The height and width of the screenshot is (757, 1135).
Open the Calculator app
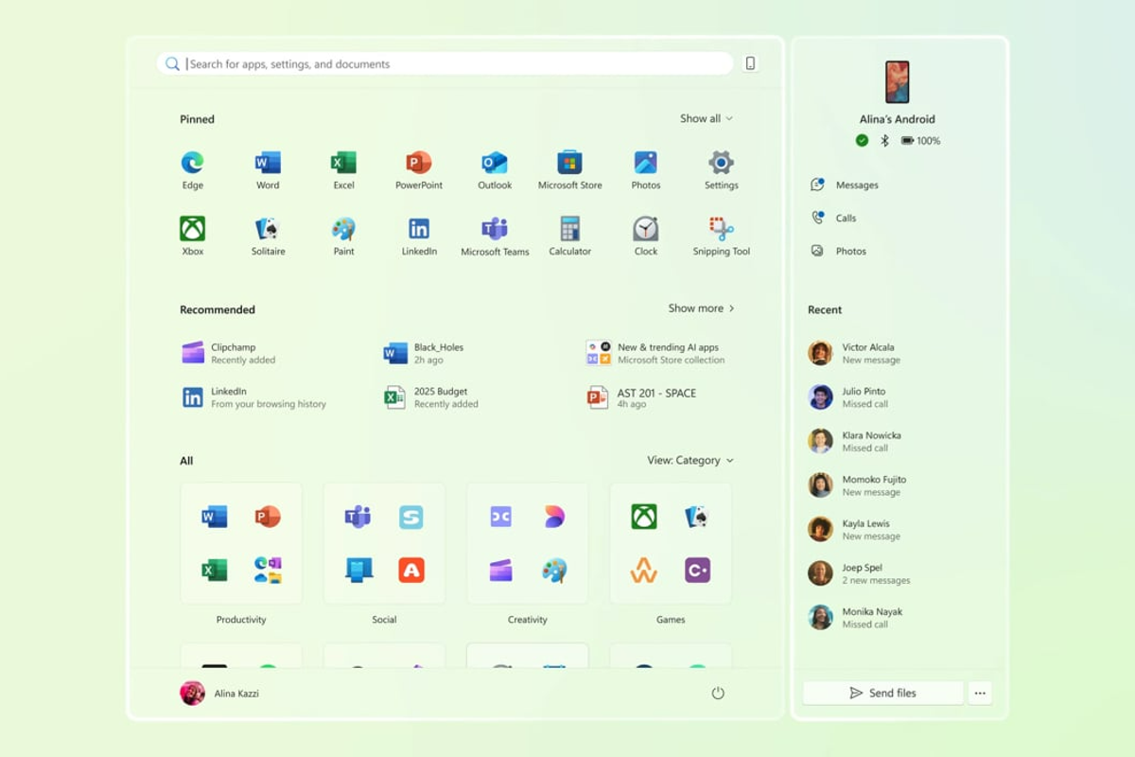pyautogui.click(x=569, y=234)
